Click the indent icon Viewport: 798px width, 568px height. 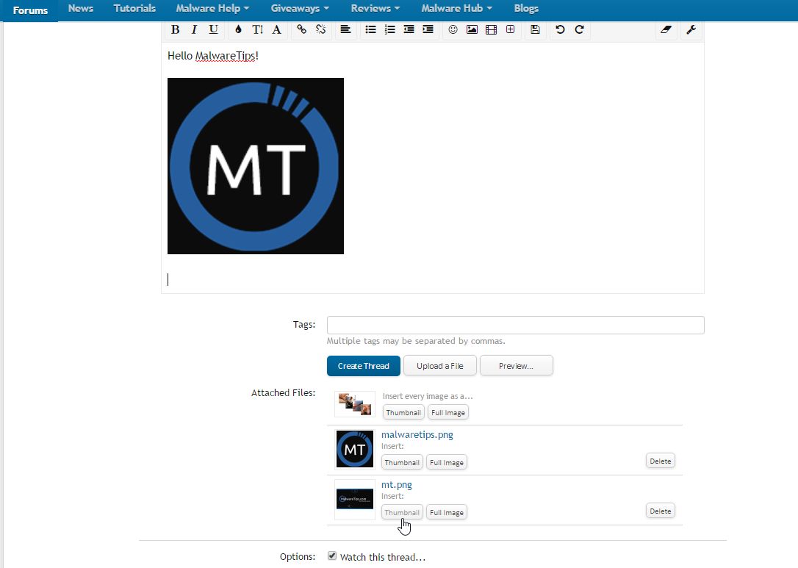428,29
